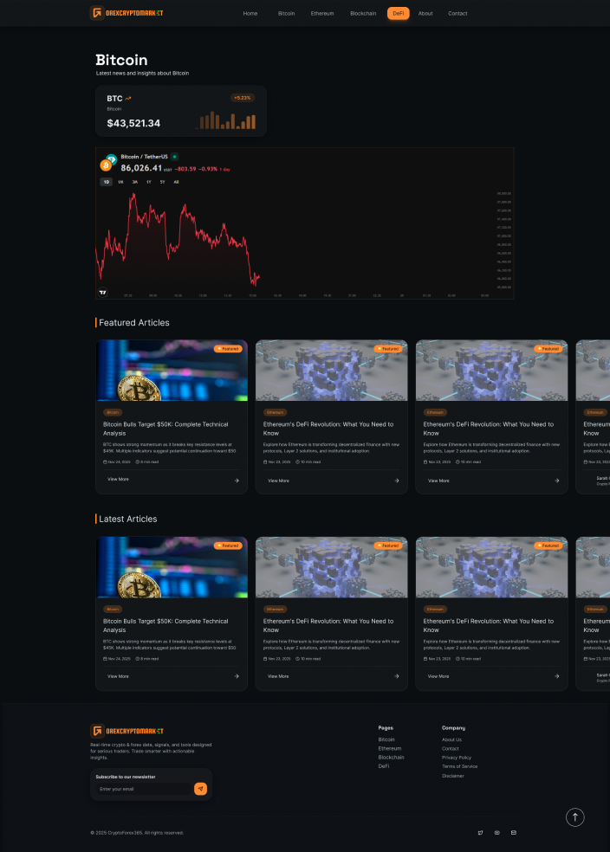610x852 pixels.
Task: Open second Featured card Ethereum thumbnail
Action: (332, 371)
